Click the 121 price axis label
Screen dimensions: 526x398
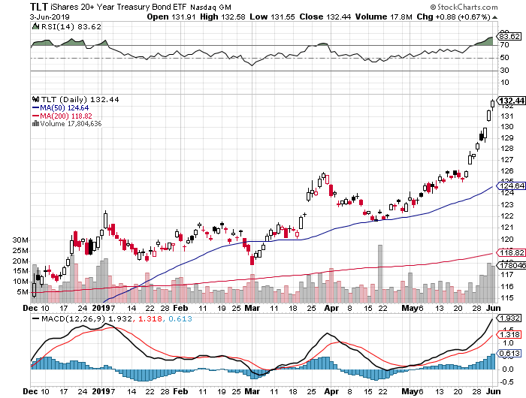pos(507,228)
